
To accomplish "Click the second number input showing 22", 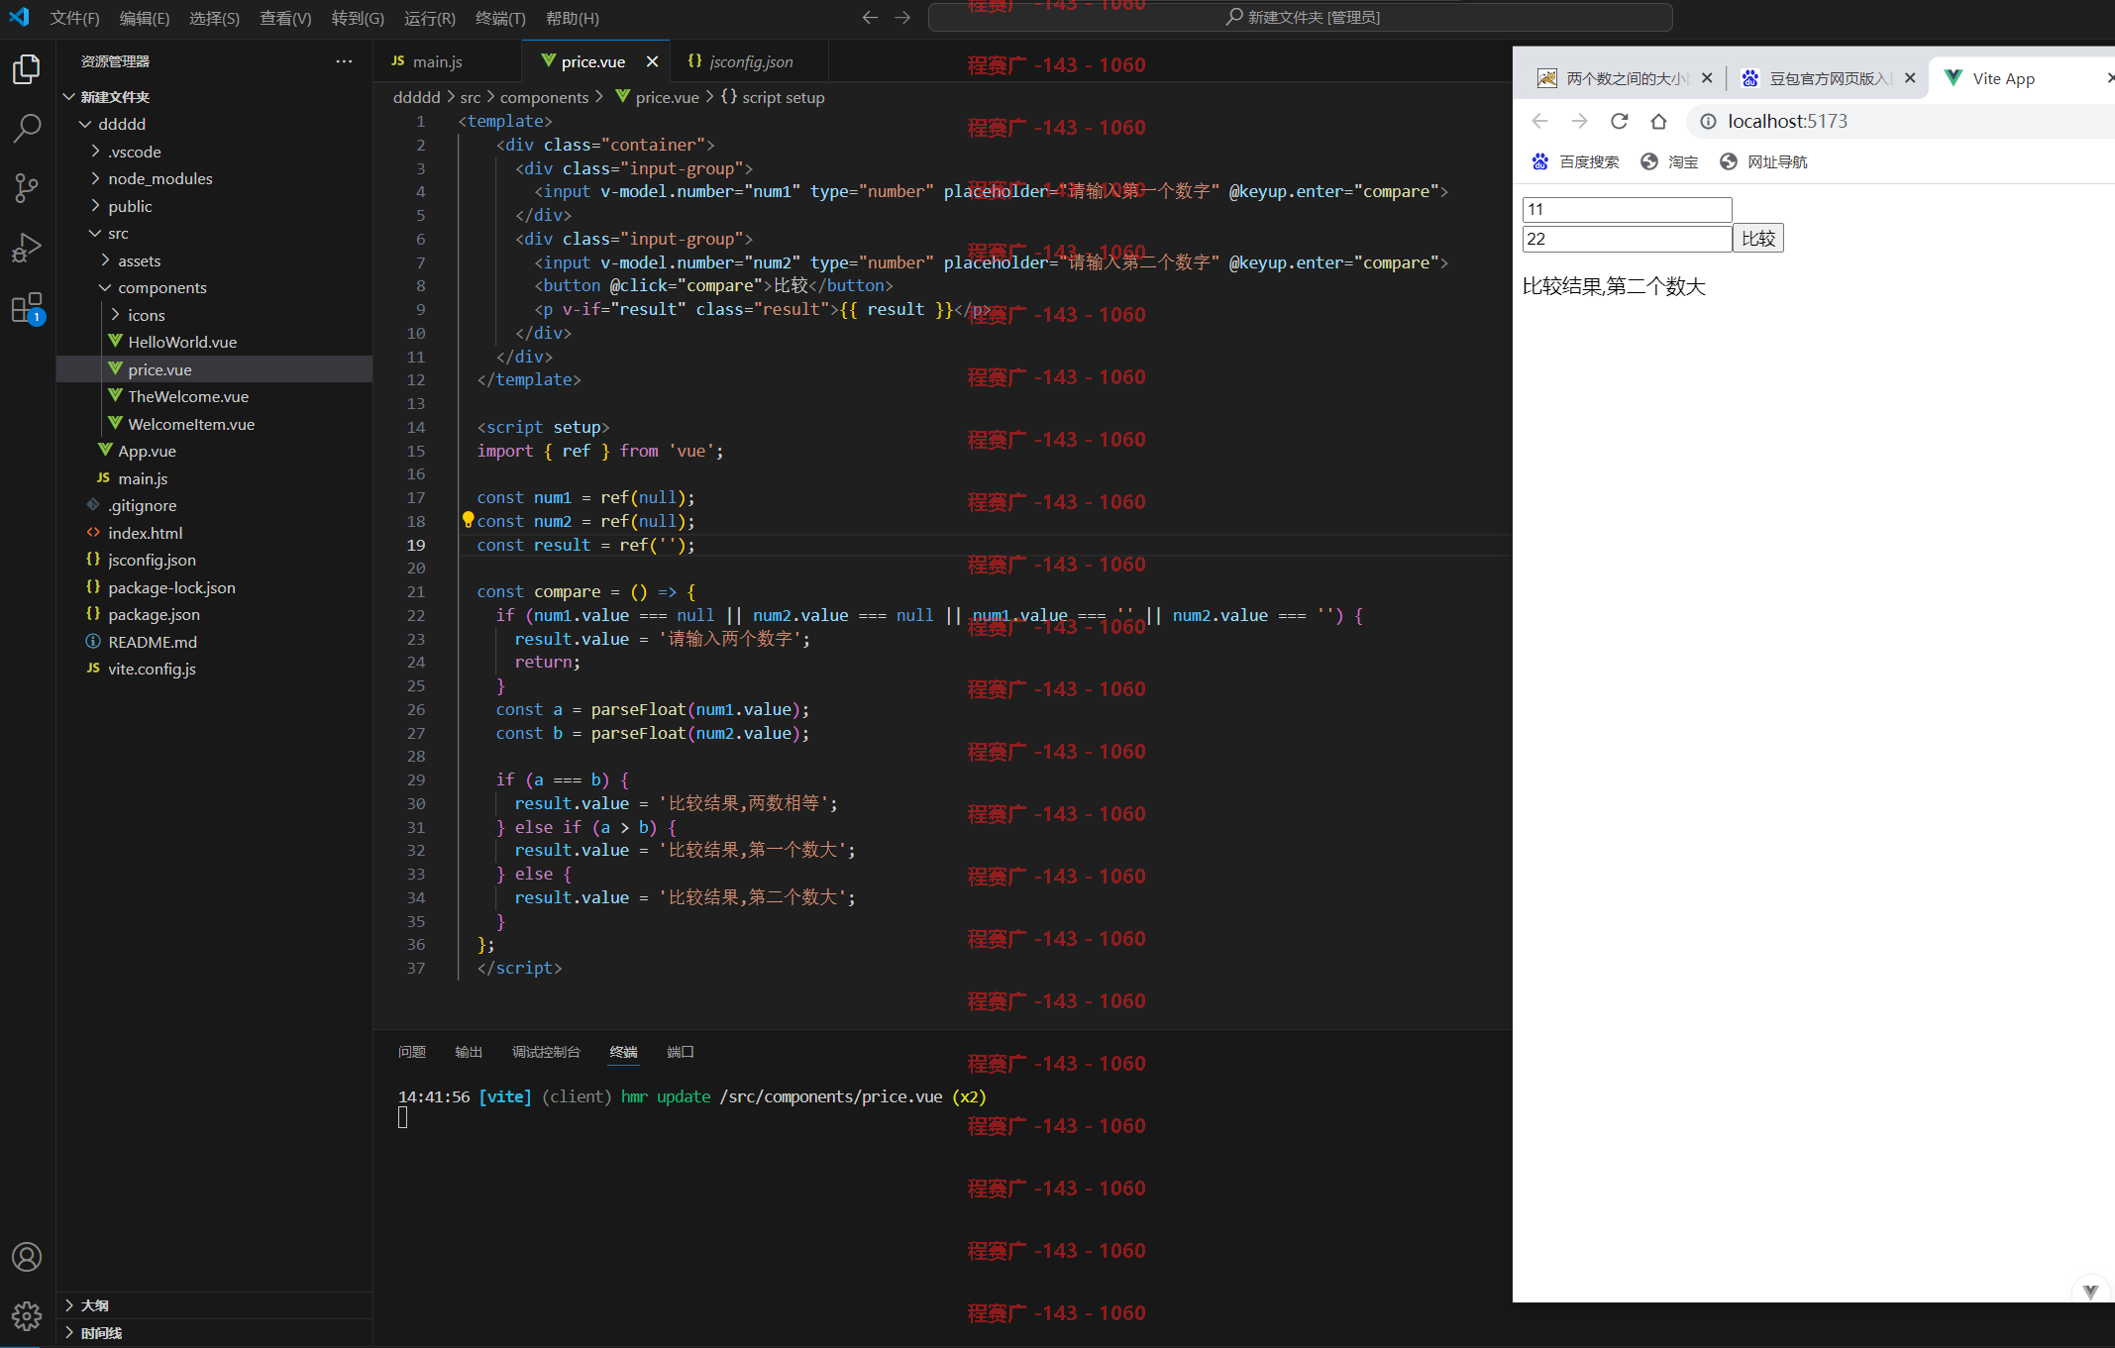I will click(1627, 239).
